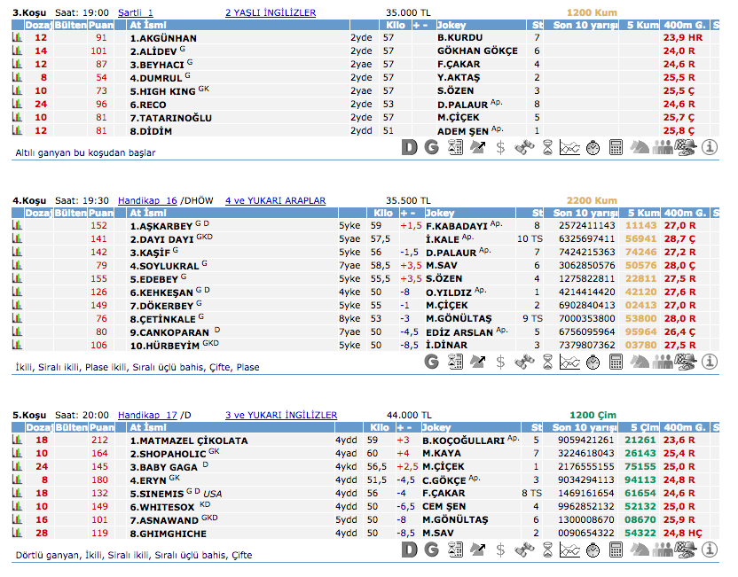Image resolution: width=738 pixels, height=577 pixels.
Task: Open the Şartlı 1 link
Action: point(136,13)
